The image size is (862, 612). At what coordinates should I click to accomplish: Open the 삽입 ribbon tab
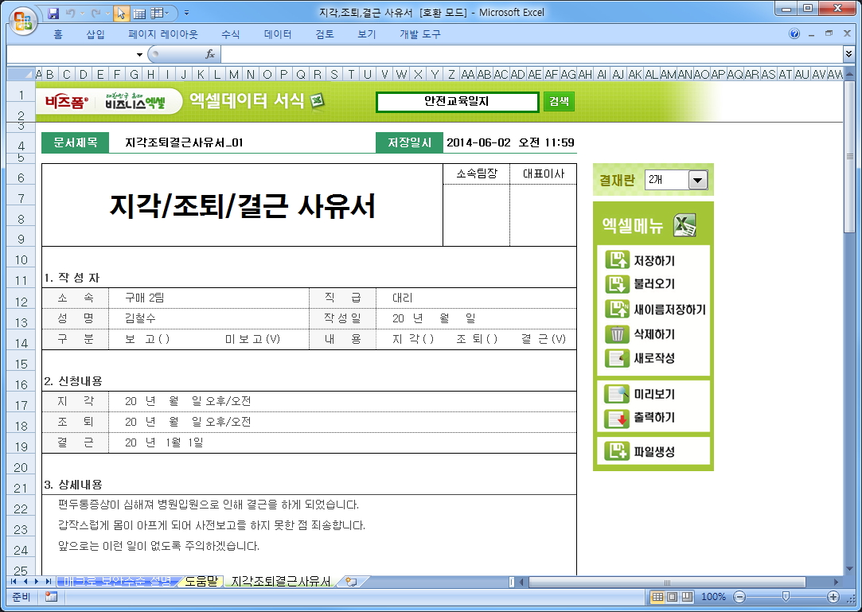click(95, 34)
